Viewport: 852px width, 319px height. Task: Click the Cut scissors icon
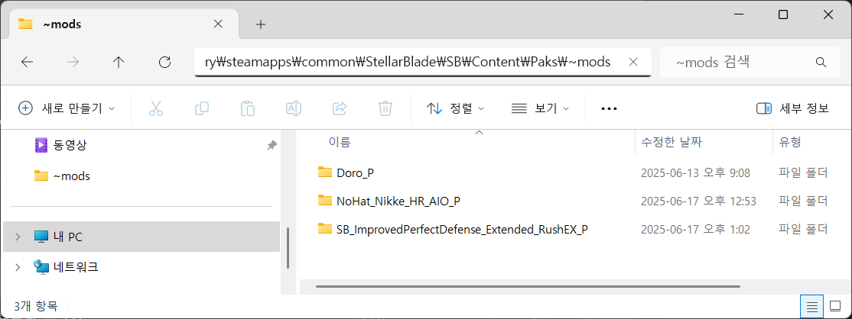pyautogui.click(x=156, y=108)
